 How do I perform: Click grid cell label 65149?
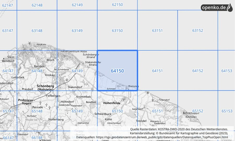tap(77, 111)
